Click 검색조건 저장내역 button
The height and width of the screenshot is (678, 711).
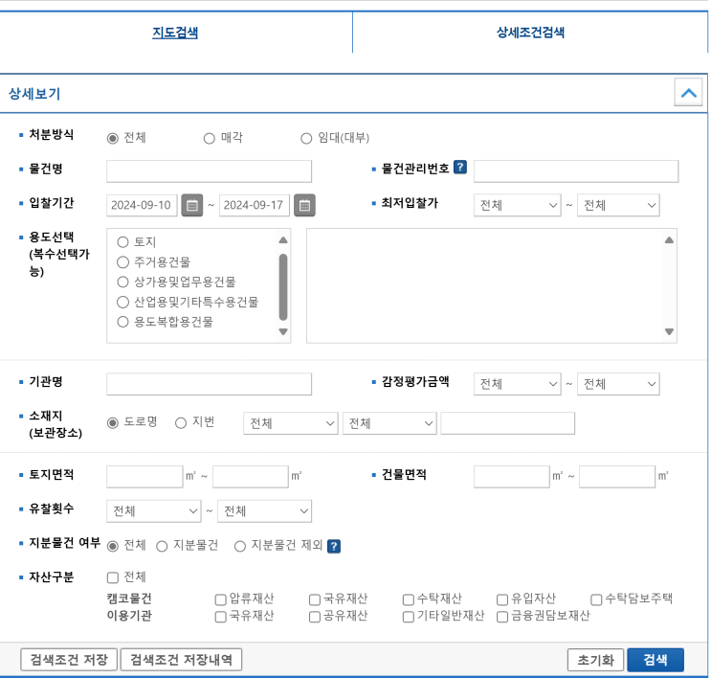pos(181,660)
